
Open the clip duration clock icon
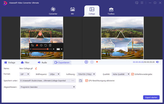(41, 45)
